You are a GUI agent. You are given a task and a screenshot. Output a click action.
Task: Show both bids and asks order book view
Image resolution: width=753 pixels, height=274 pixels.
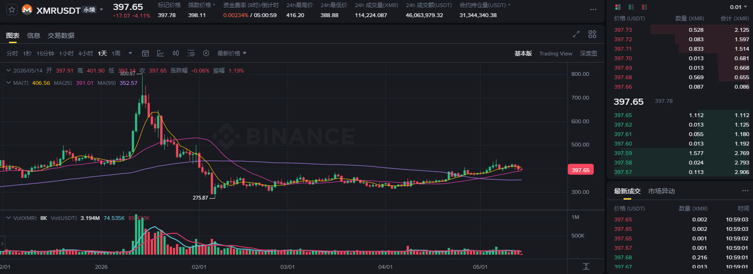617,7
